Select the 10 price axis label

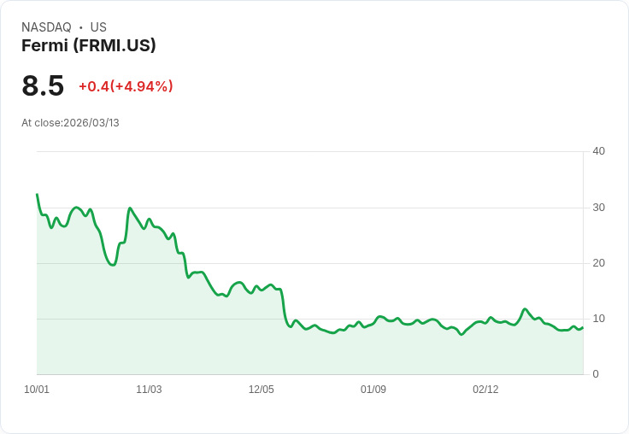click(598, 319)
